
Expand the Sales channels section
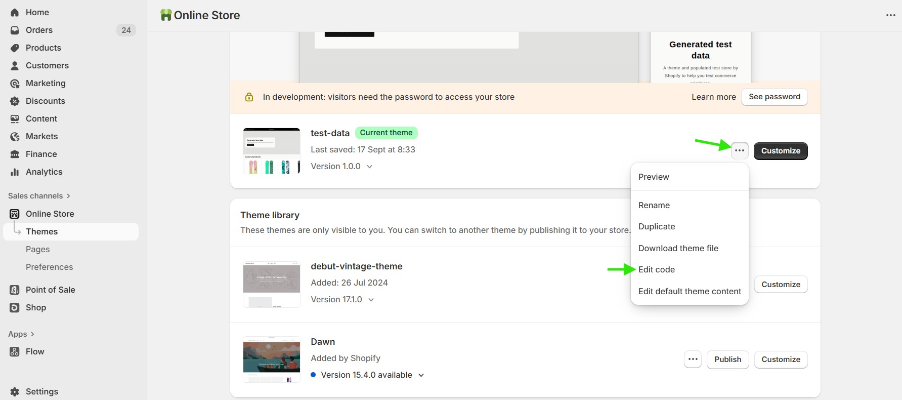pos(39,196)
